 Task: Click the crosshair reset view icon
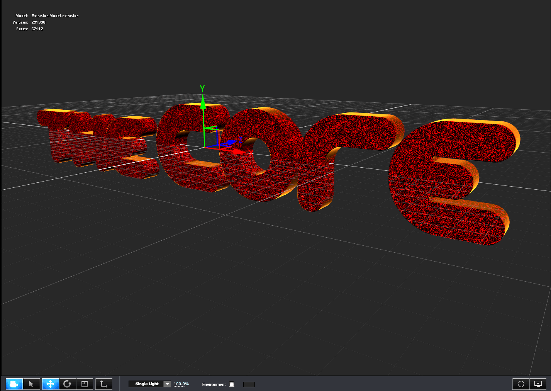click(x=521, y=384)
